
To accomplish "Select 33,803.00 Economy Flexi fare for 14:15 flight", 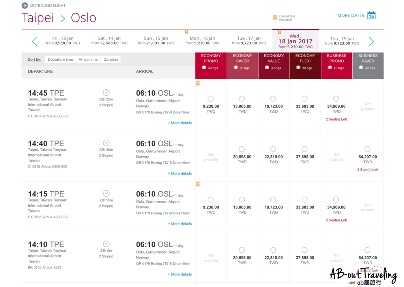I will point(305,199).
